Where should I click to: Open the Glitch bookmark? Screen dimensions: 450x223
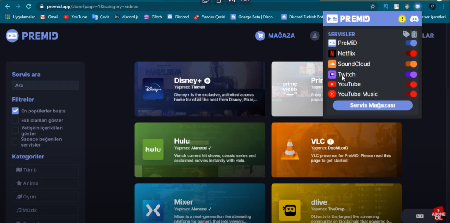click(153, 17)
